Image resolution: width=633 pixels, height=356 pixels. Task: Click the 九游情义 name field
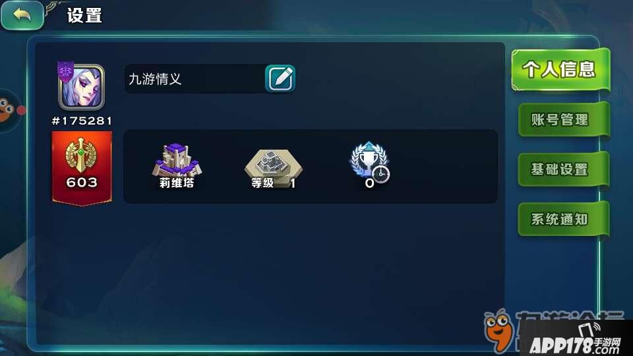point(194,78)
